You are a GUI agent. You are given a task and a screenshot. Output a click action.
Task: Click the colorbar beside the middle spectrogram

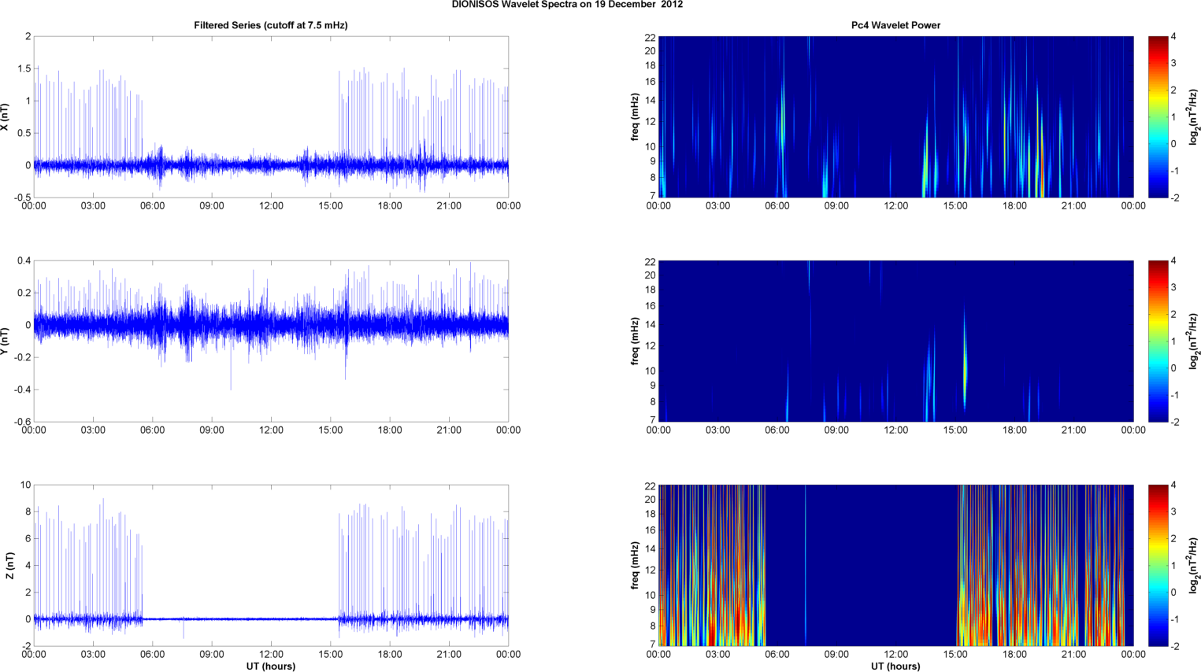[x=1158, y=341]
